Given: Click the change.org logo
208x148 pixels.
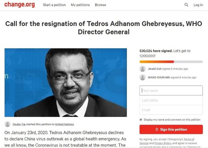Looking at the screenshot, I should (20, 4).
